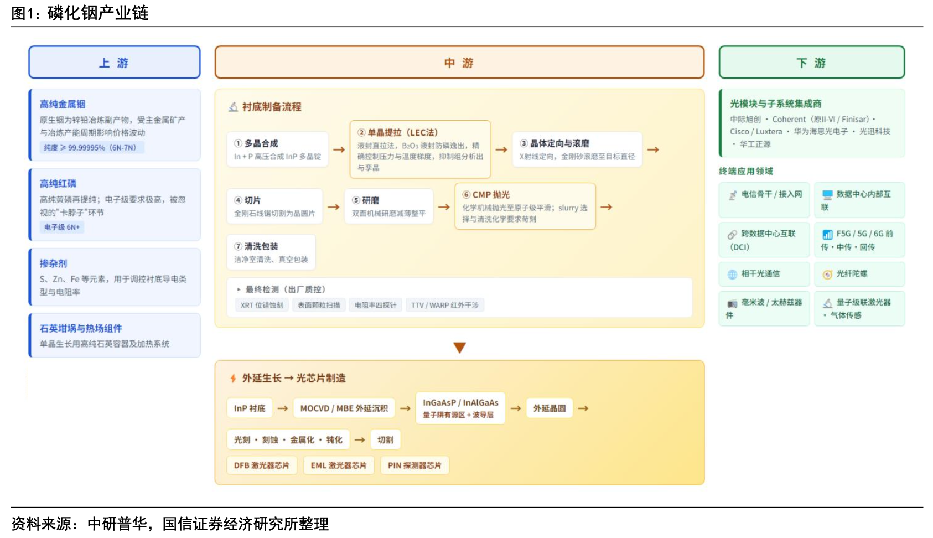Viewport: 933px width, 538px height.
Task: Click the 最终检测 (出厂质控) label
Action: [286, 289]
